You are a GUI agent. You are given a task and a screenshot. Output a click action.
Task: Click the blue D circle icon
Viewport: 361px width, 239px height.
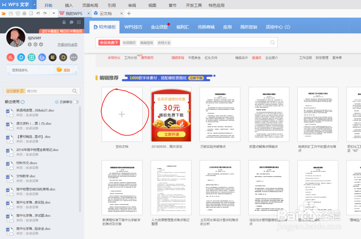pos(21,57)
